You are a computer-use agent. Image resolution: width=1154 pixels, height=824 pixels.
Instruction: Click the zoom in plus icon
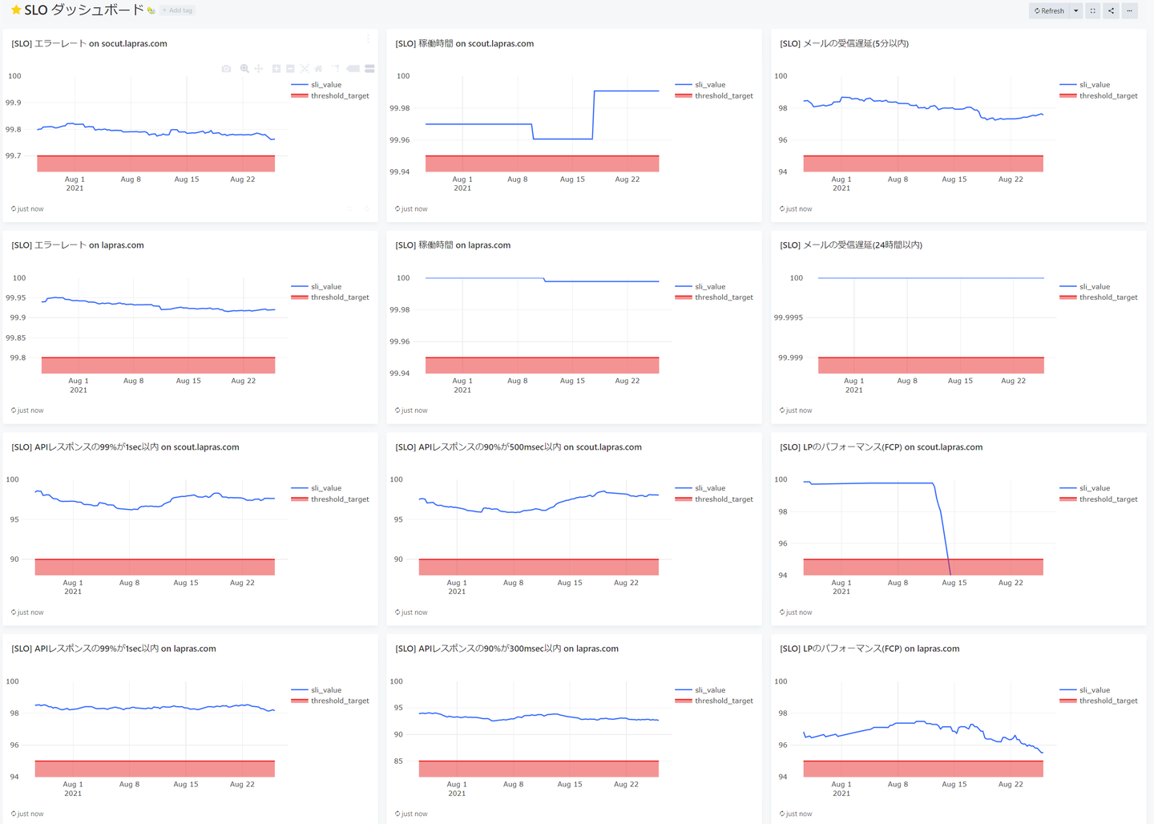pos(276,68)
